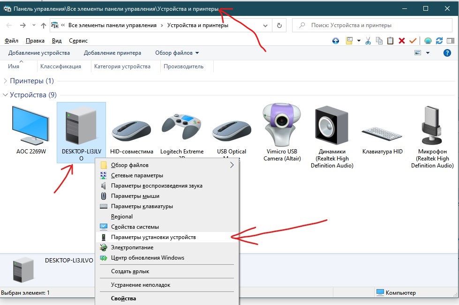
Task: Click the blue Refresh arrows icon
Action: pos(439,41)
